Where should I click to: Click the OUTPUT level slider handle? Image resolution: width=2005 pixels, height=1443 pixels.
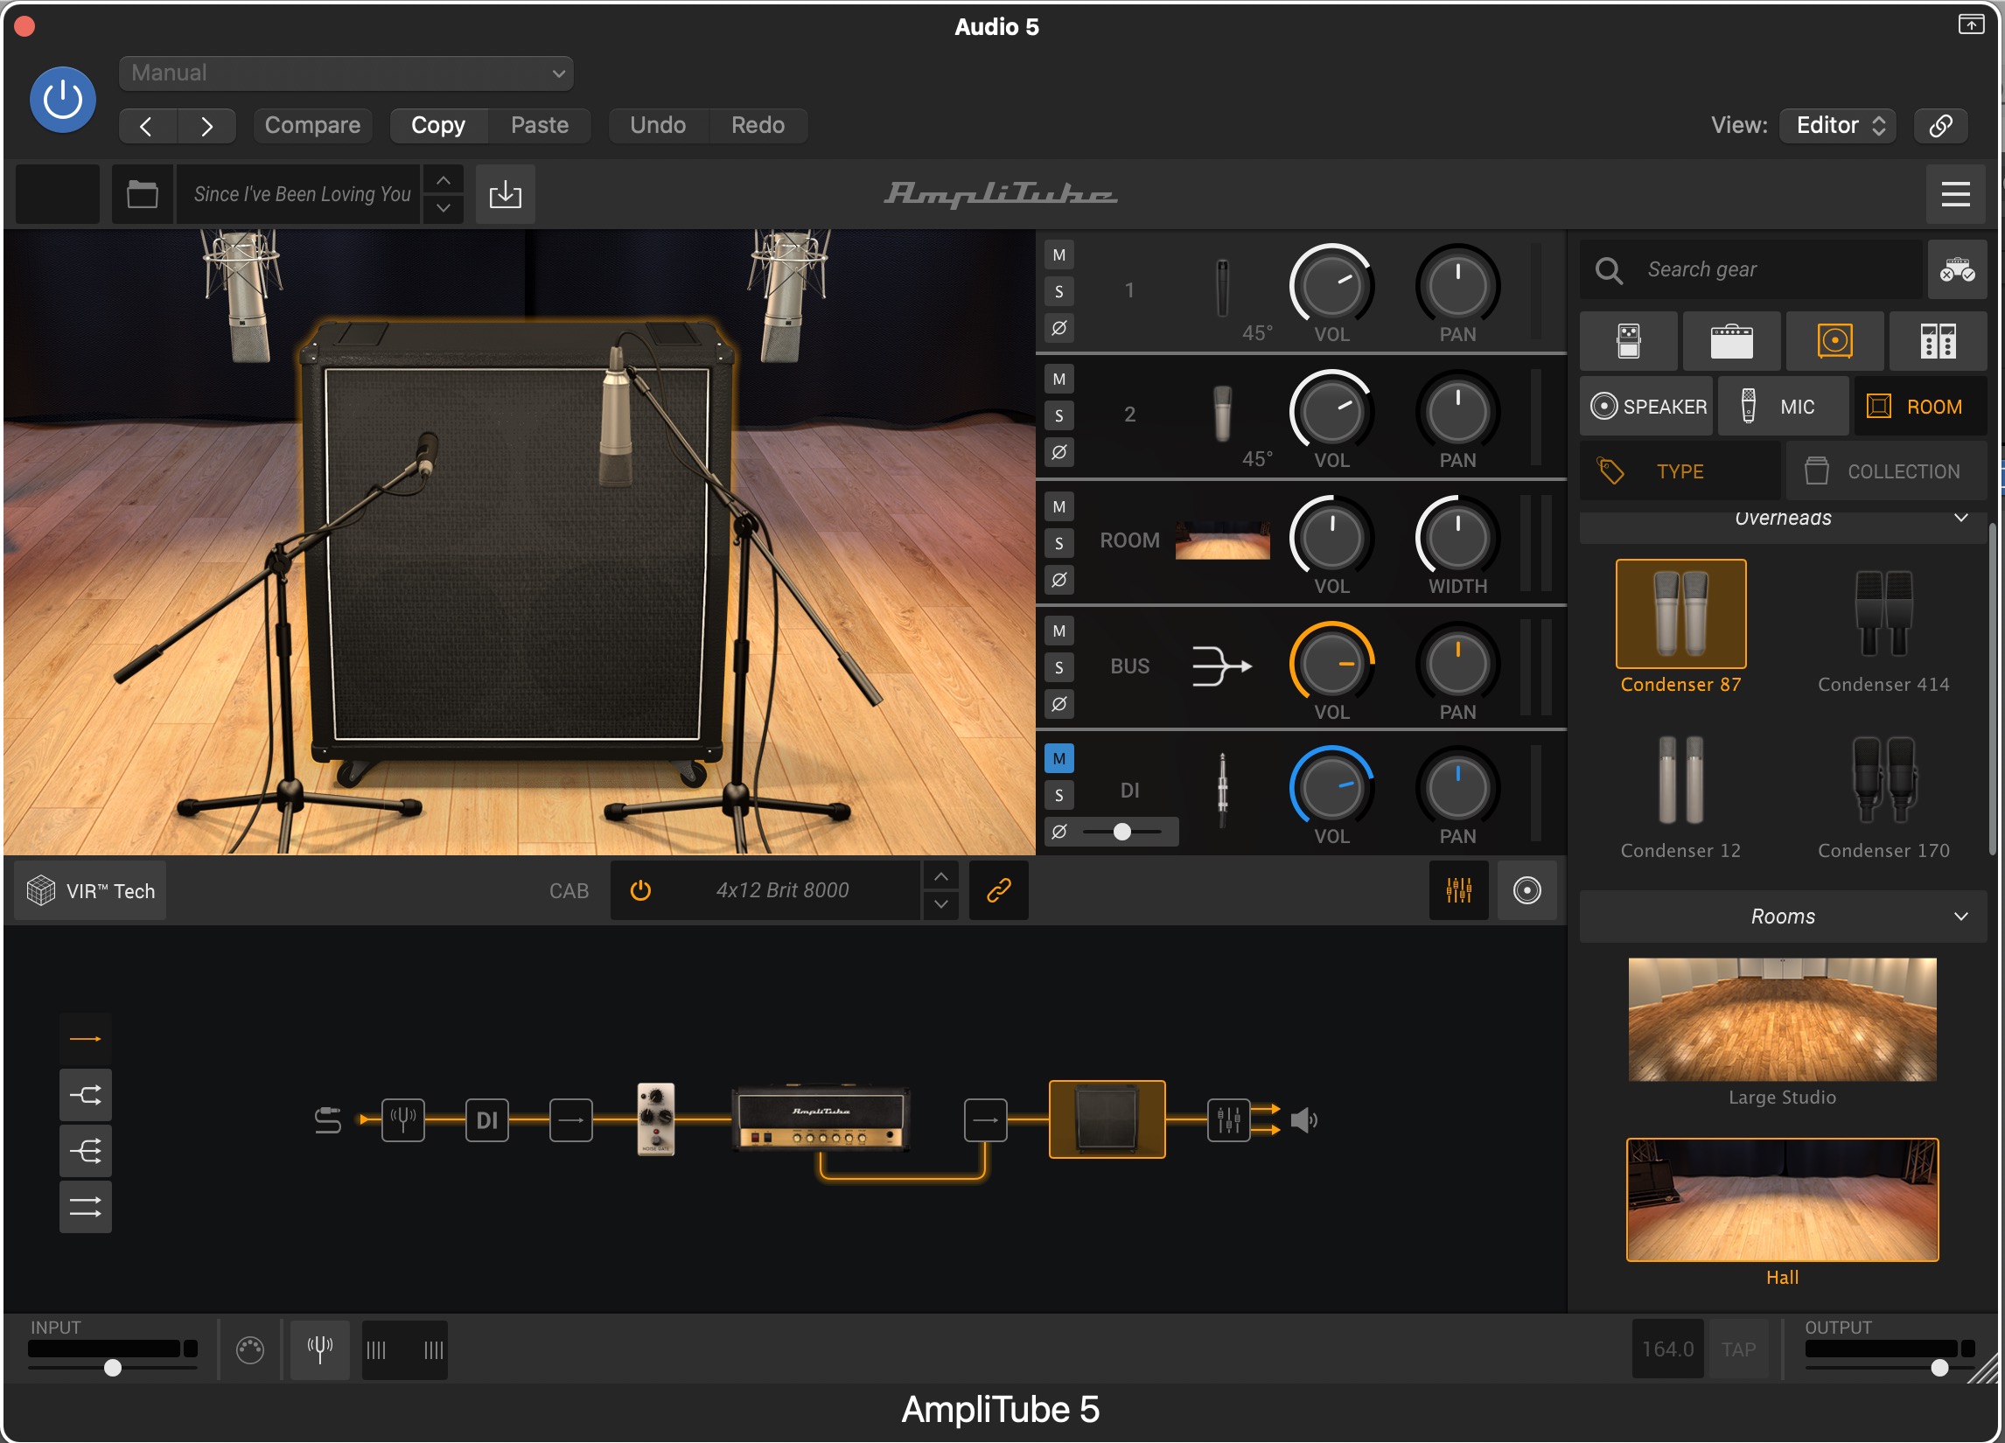1939,1368
